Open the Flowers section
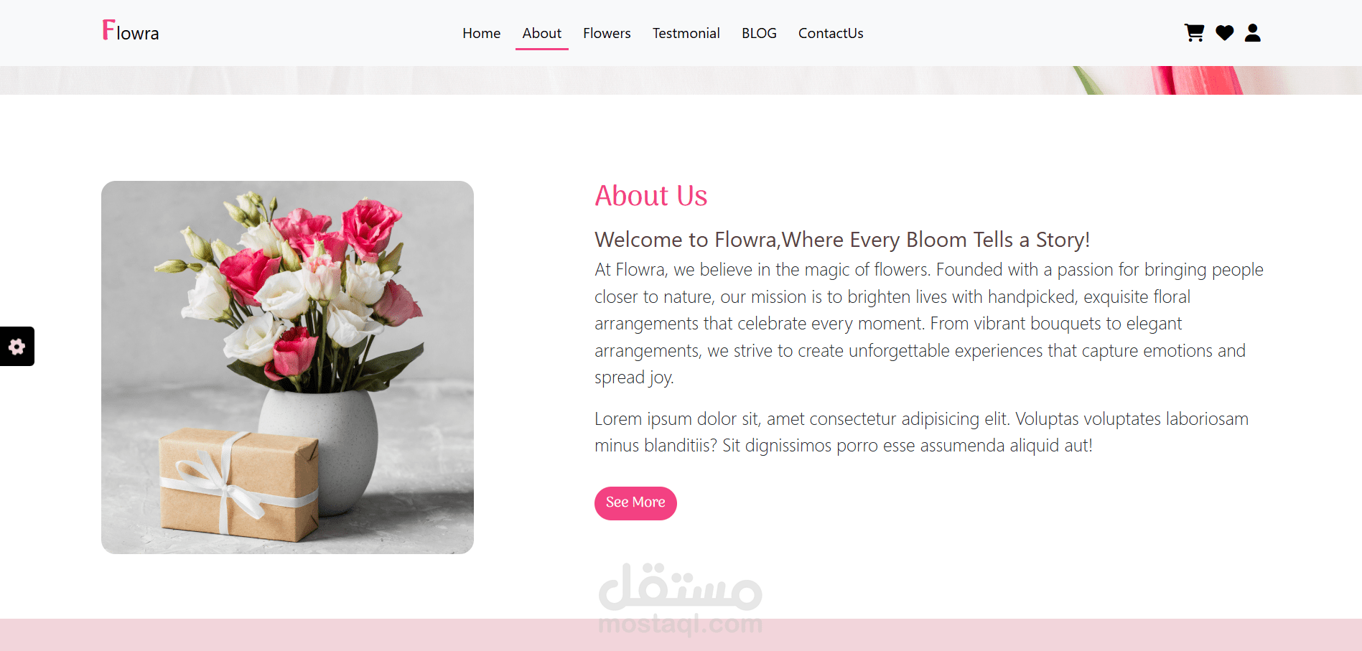Viewport: 1362px width, 651px height. [607, 33]
